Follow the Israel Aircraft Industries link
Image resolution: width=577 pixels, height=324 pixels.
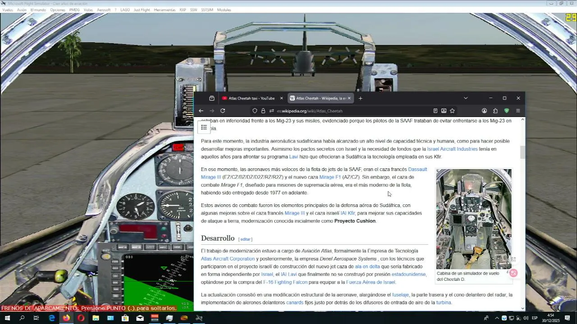tap(452, 149)
